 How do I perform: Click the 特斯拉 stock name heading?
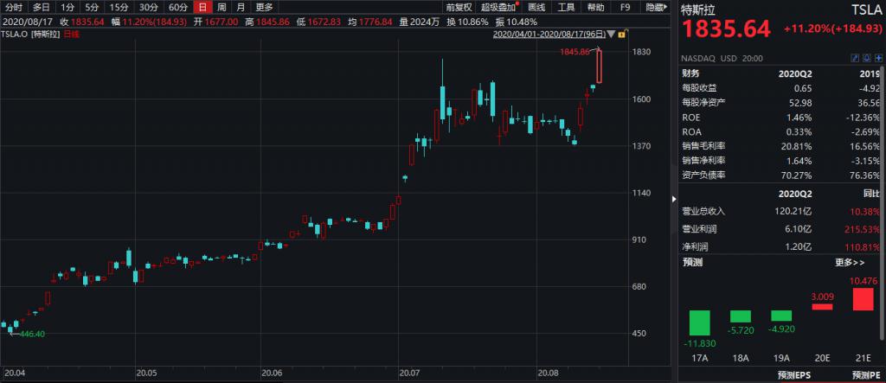pyautogui.click(x=699, y=10)
